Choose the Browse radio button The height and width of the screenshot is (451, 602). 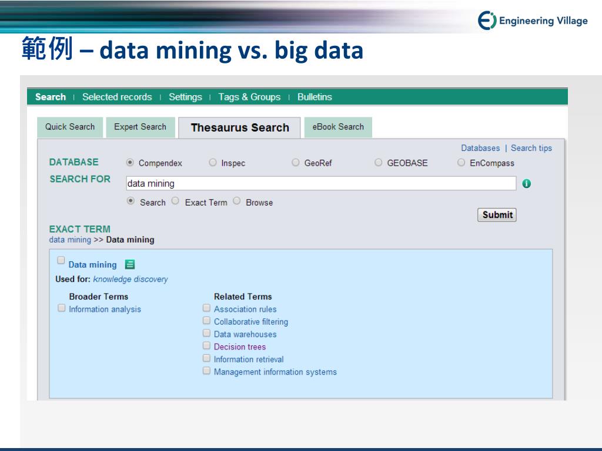236,201
